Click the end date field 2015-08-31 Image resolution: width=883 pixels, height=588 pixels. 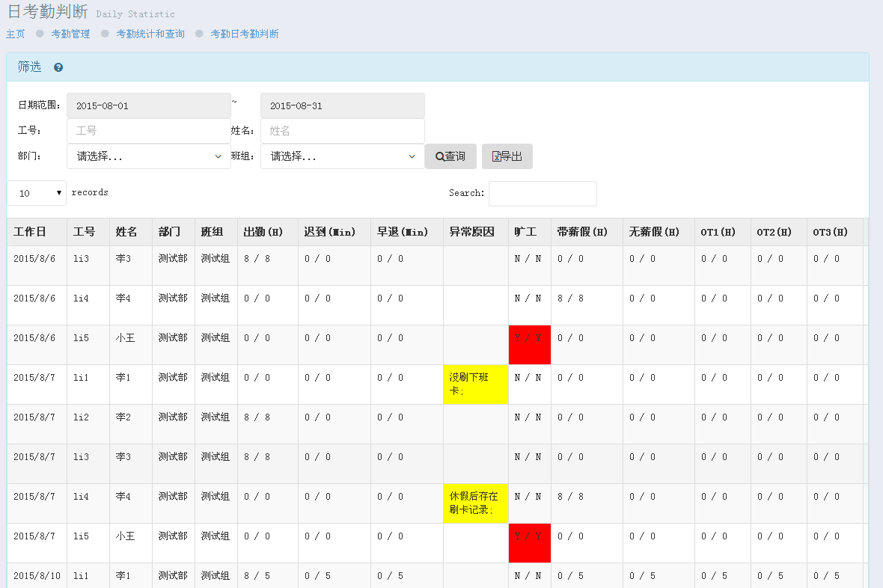tap(343, 106)
